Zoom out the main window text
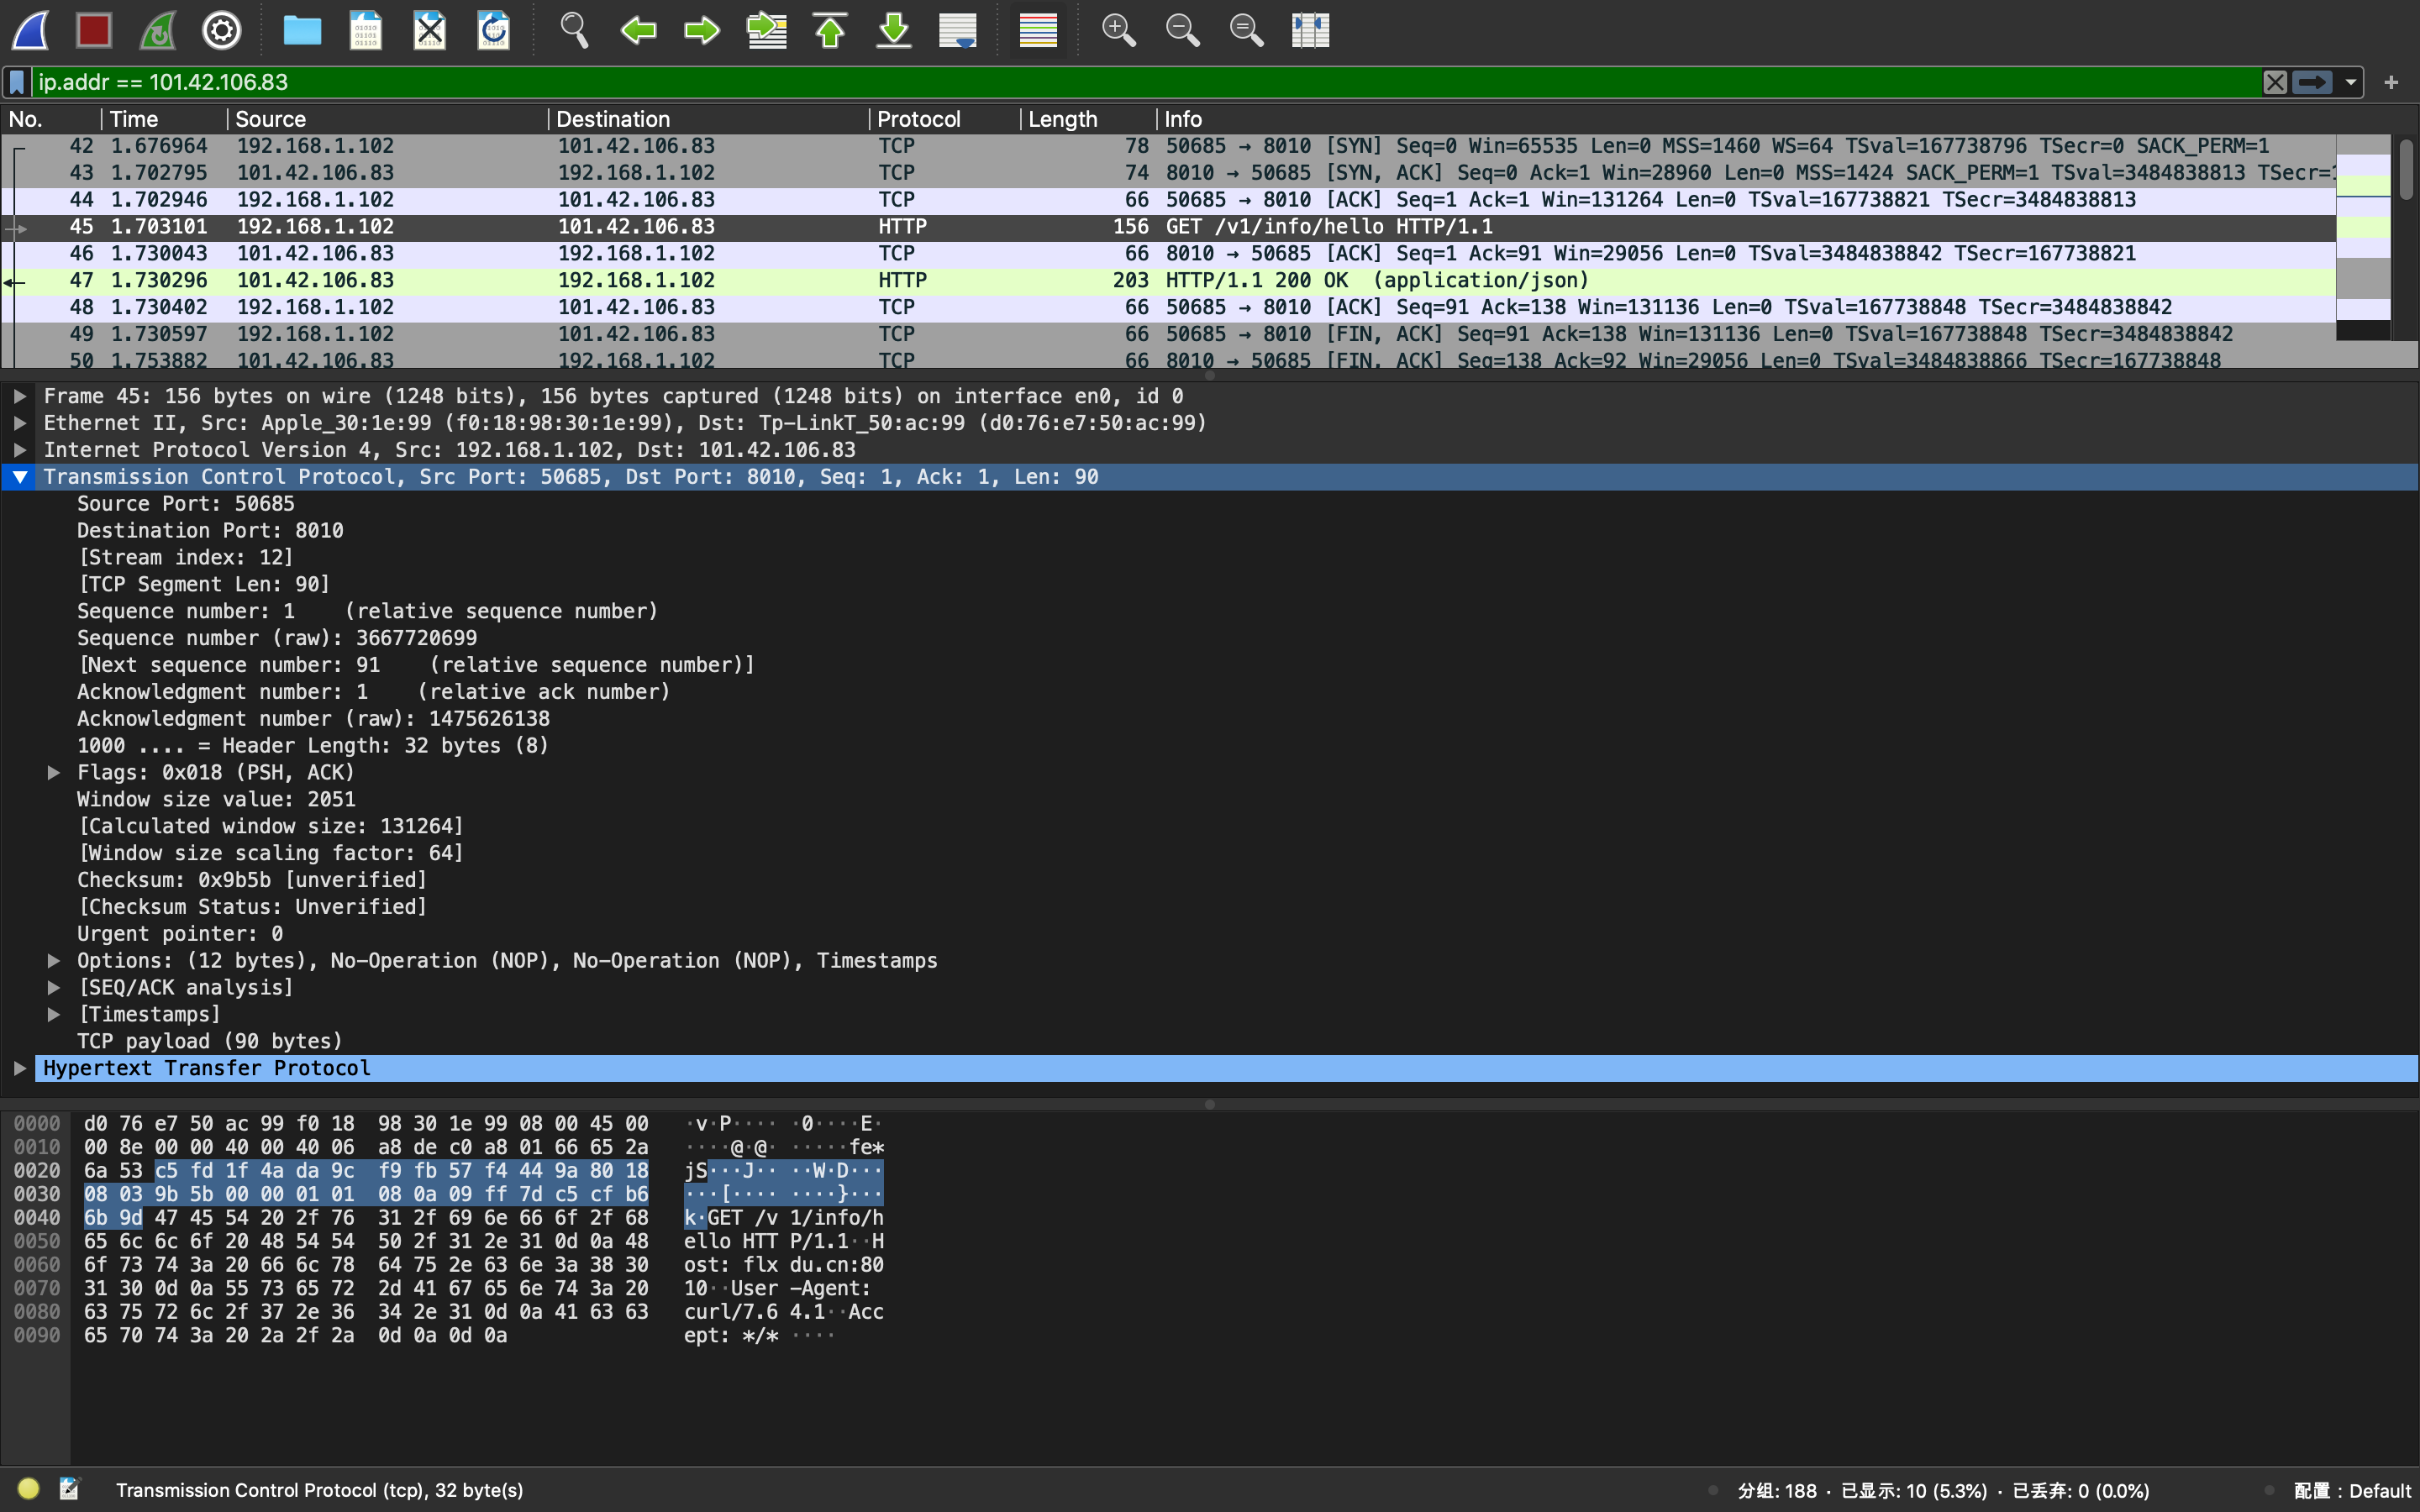Viewport: 2420px width, 1512px height. pos(1182,30)
